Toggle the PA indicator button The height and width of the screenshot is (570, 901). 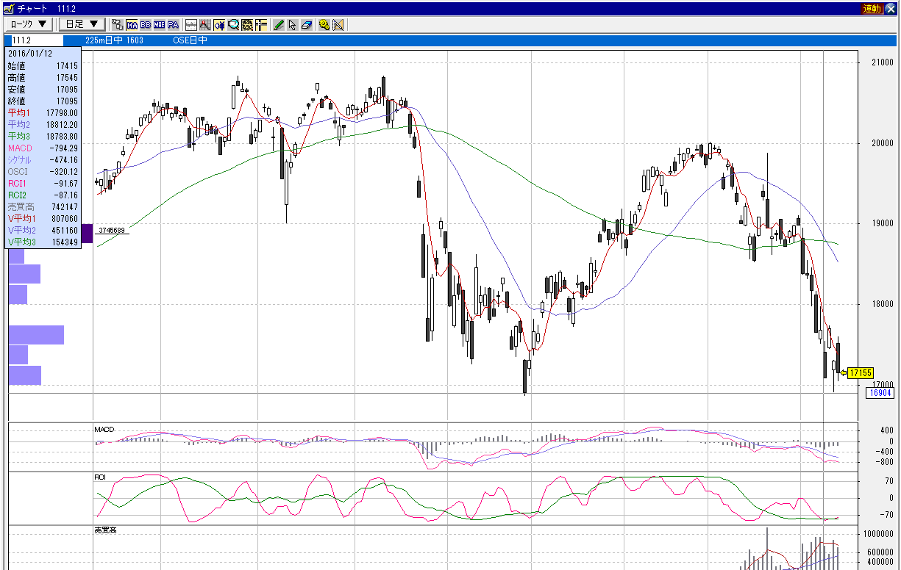coord(173,24)
